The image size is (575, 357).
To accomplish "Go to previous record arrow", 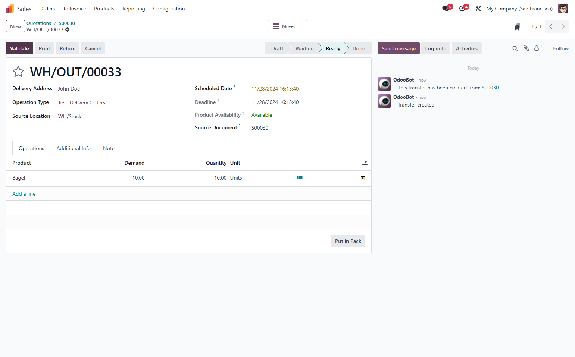I will click(551, 26).
